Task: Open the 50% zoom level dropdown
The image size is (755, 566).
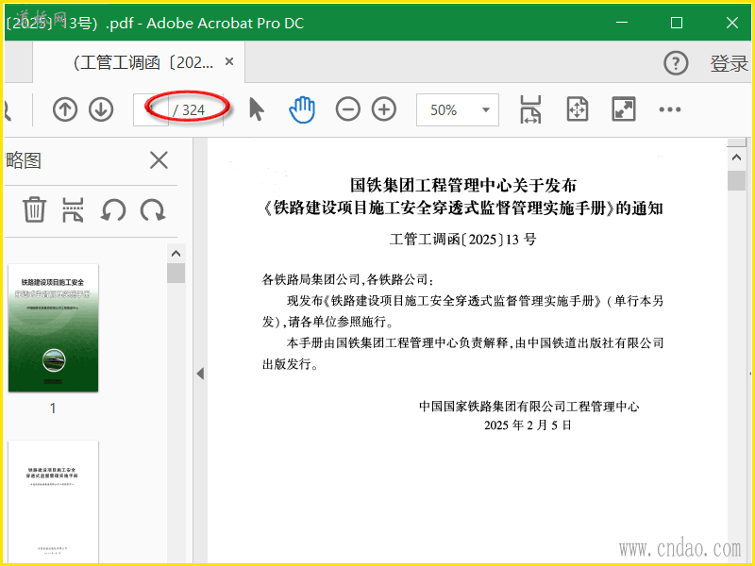Action: pyautogui.click(x=458, y=110)
